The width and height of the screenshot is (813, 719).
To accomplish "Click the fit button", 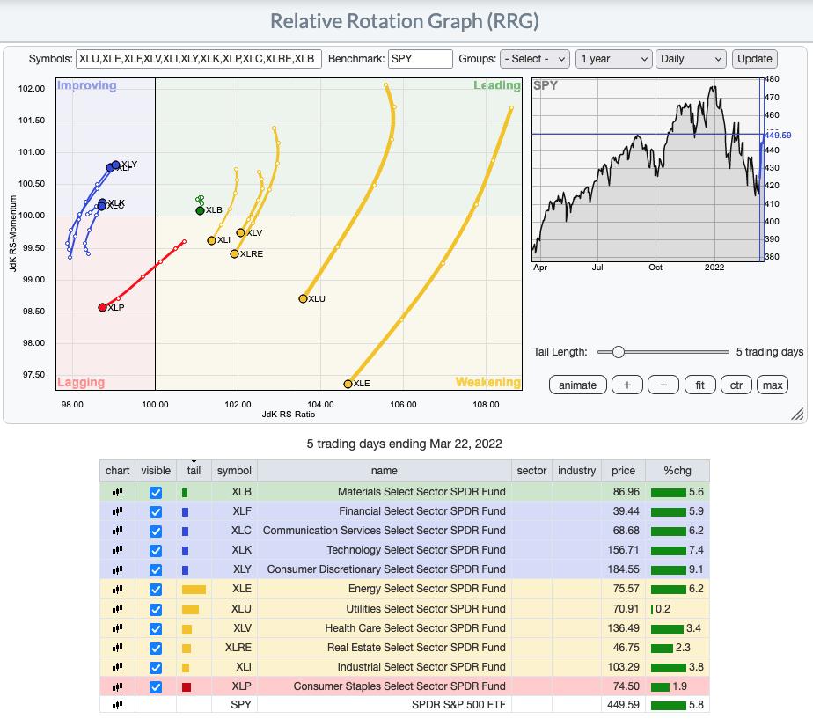I will [x=700, y=385].
